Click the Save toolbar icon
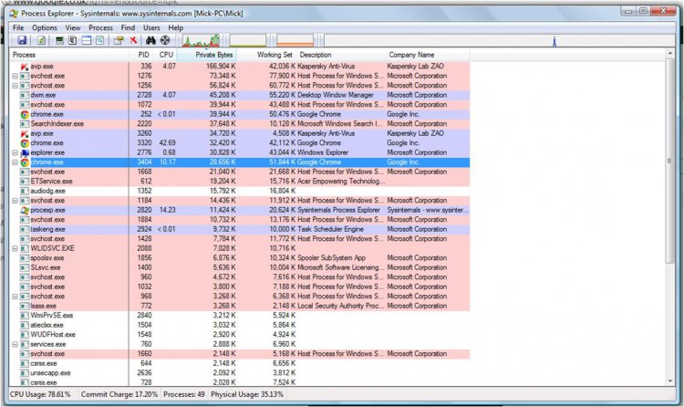The height and width of the screenshot is (407, 684). tap(22, 41)
